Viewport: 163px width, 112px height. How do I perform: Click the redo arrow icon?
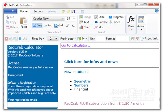54,11
